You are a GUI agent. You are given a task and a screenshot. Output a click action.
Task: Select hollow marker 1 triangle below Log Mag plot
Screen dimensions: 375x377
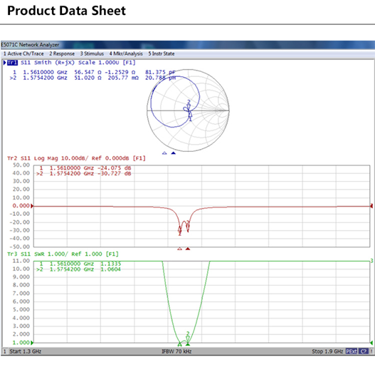point(179,249)
